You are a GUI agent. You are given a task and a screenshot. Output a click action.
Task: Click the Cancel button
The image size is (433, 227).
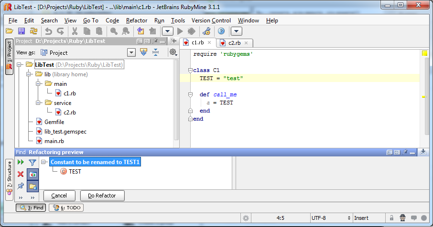coord(59,196)
